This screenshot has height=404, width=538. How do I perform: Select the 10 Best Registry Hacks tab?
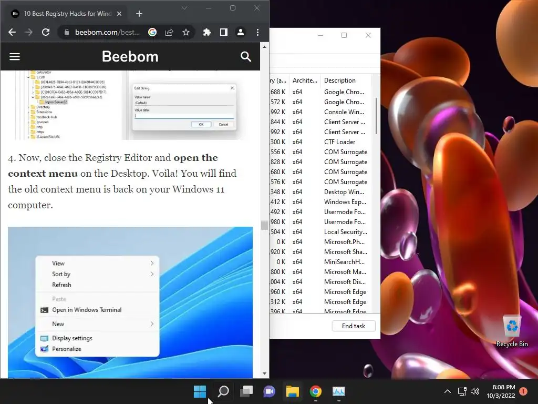click(x=67, y=14)
